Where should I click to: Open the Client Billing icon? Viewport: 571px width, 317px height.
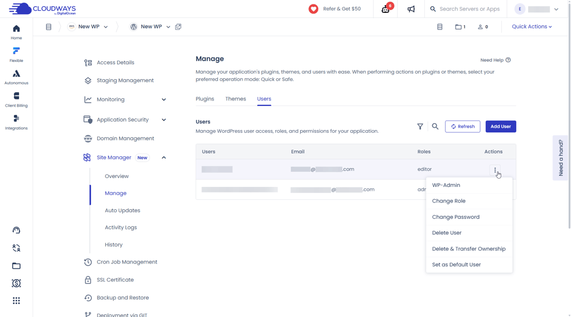[16, 96]
